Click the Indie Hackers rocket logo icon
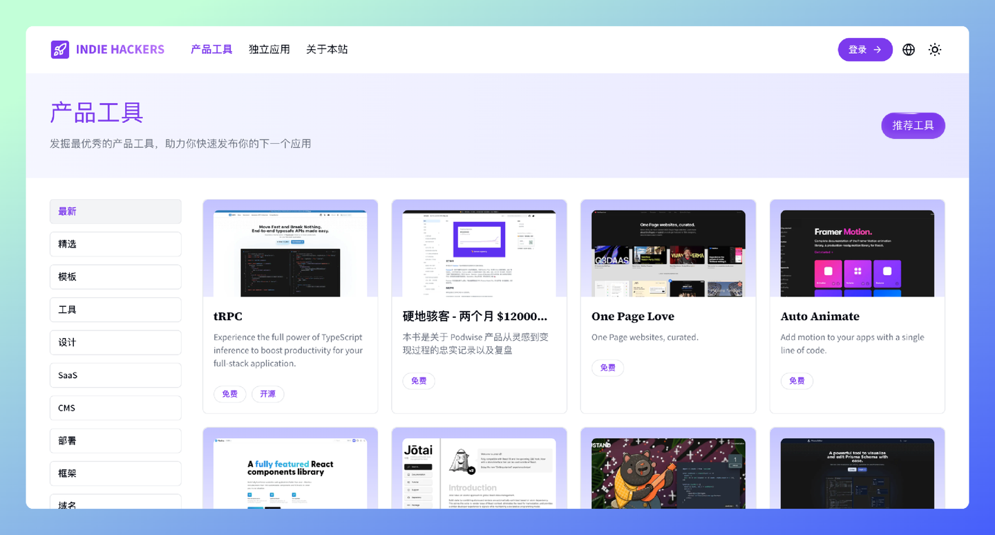 pyautogui.click(x=60, y=50)
